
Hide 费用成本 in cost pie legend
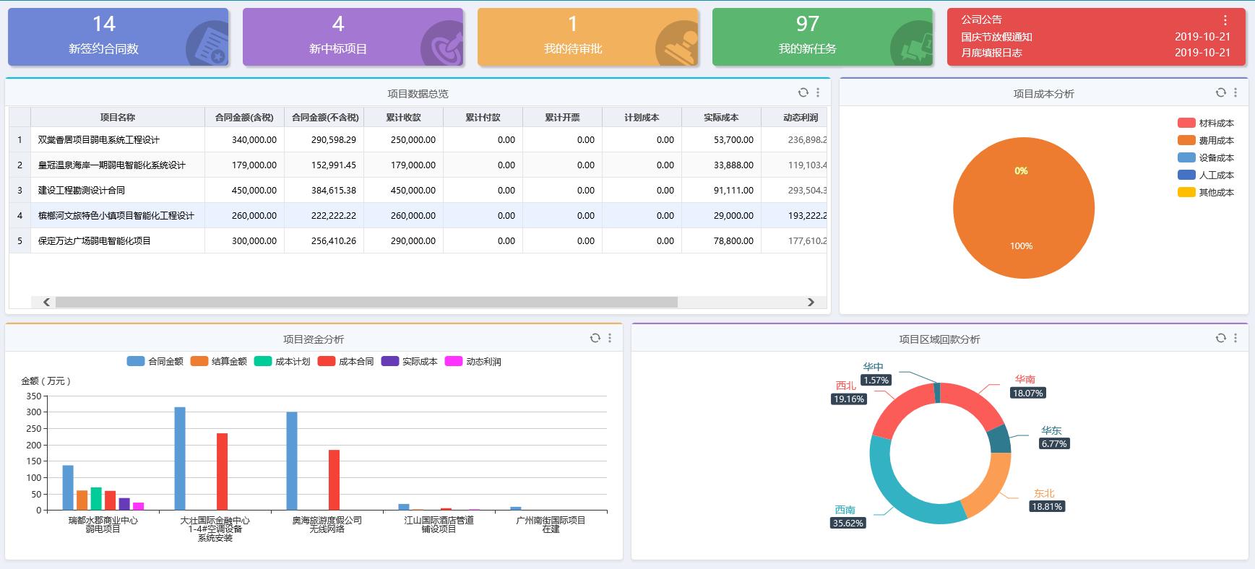[1206, 140]
